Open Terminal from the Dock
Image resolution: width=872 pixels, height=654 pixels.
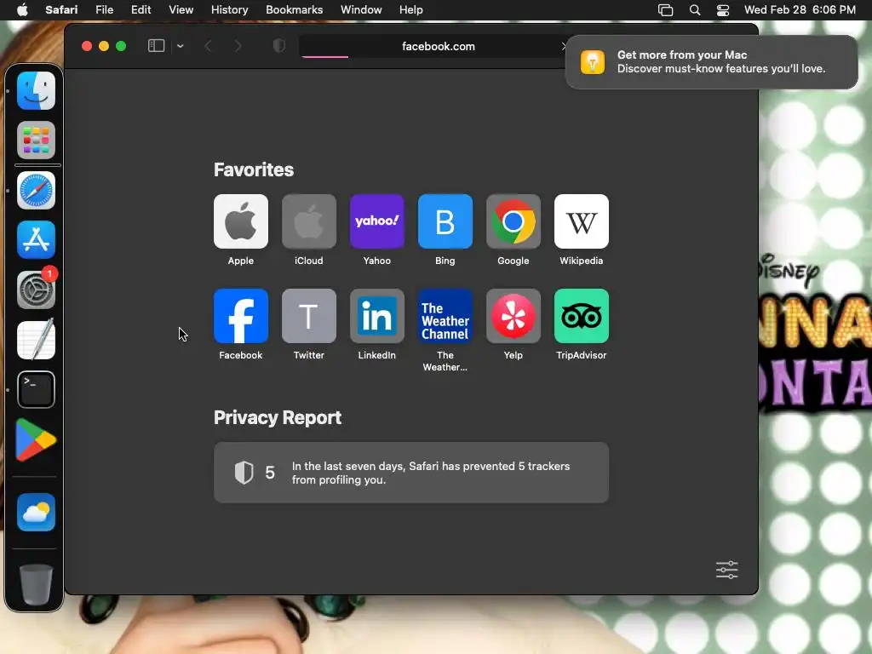click(x=36, y=389)
